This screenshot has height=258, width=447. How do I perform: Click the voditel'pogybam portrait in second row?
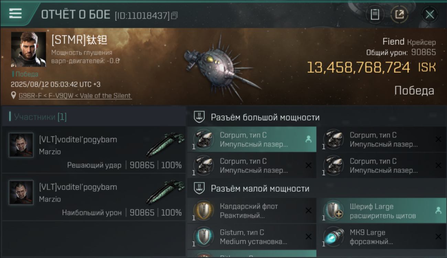21,193
